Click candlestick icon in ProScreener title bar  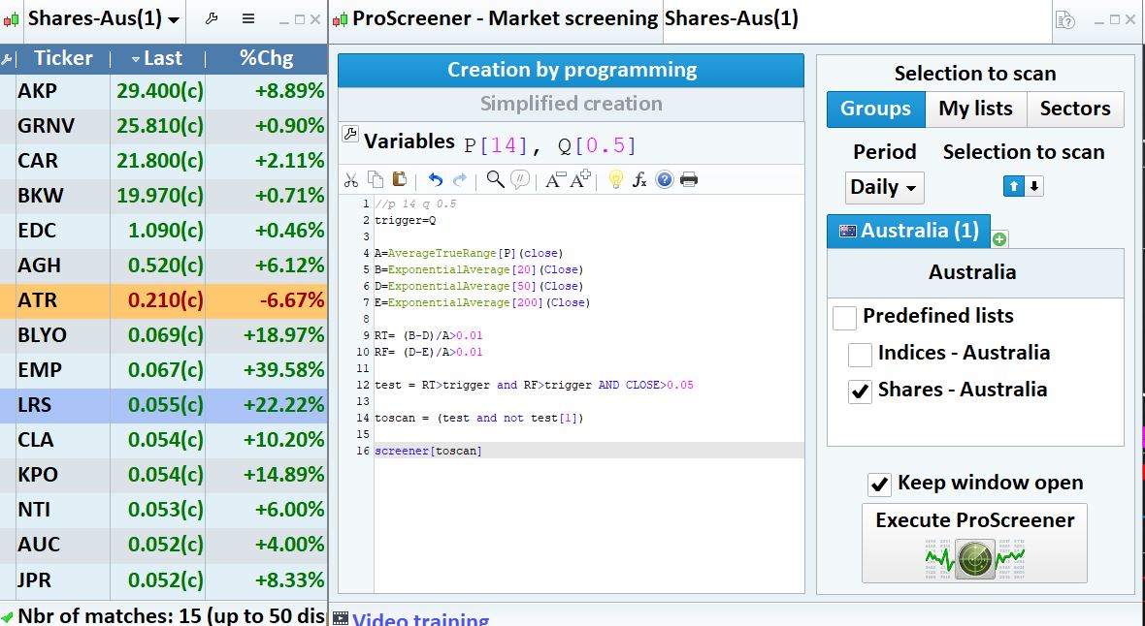[x=341, y=19]
